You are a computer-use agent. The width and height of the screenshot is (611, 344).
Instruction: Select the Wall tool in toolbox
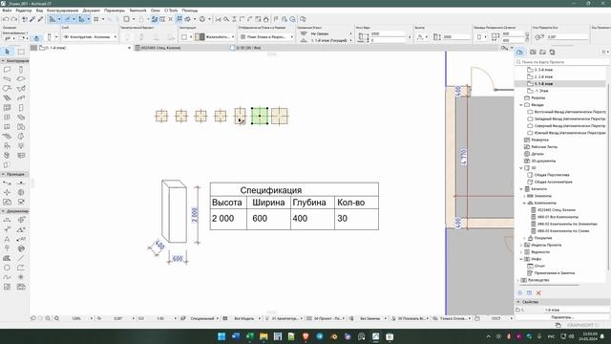(x=7, y=70)
